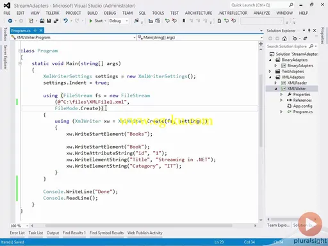Start debugging with the green Start button
This screenshot has width=328, height=246.
point(96,20)
